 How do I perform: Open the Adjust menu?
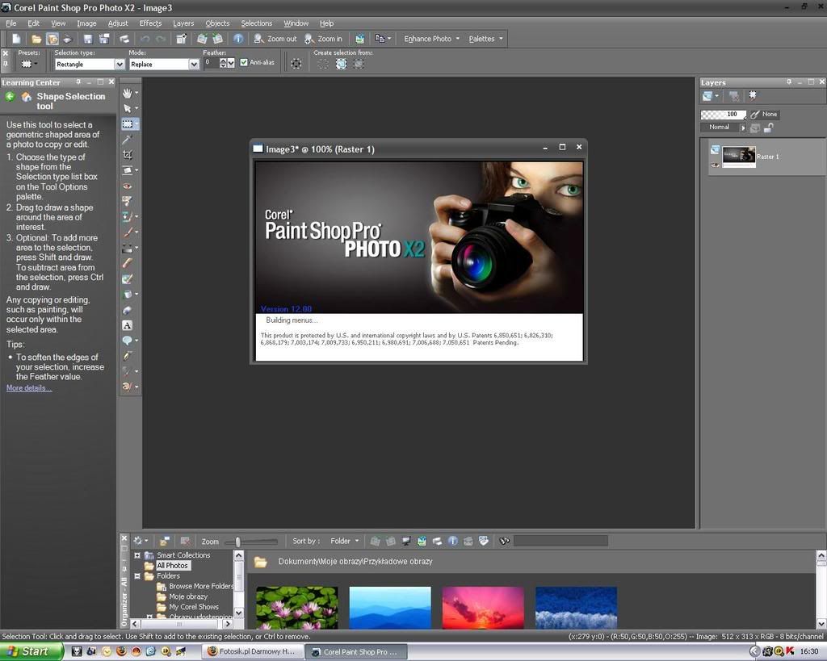click(118, 23)
